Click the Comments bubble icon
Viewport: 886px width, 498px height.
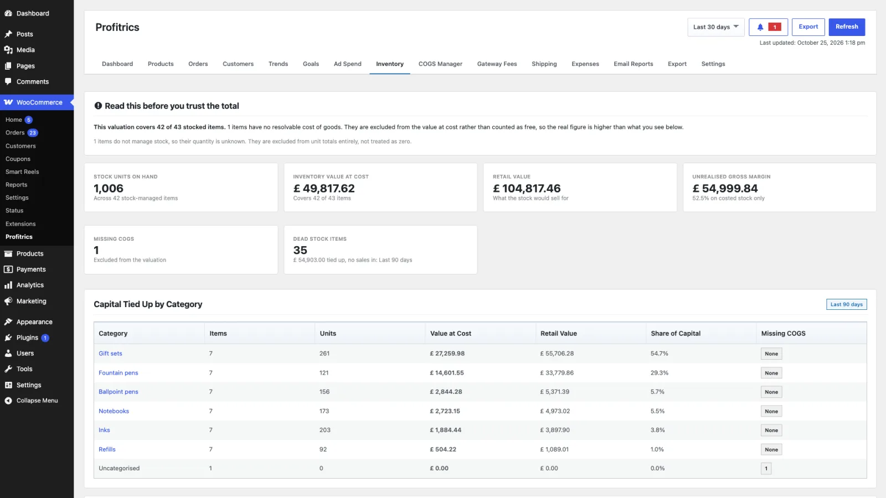click(x=8, y=81)
